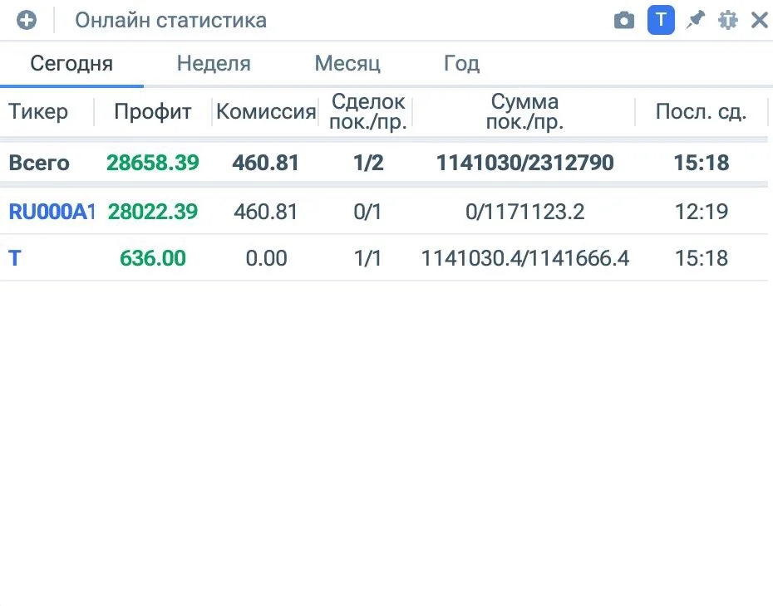773x606 pixels.
Task: Sort by the Комиссия column header
Action: pyautogui.click(x=266, y=112)
